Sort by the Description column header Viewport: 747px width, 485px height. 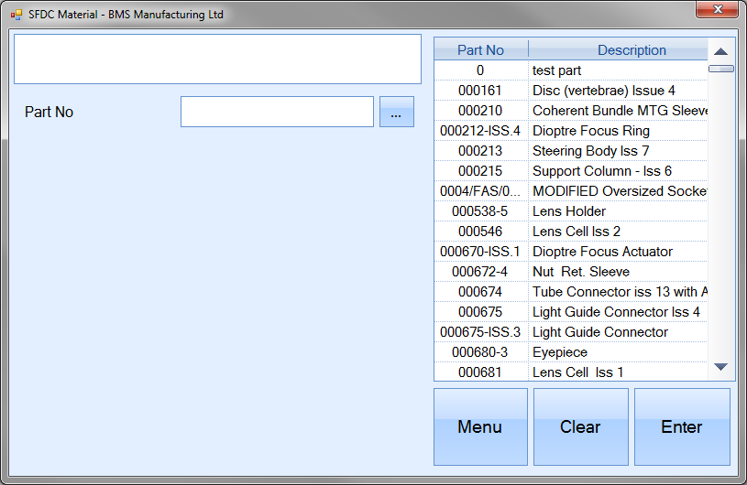pyautogui.click(x=631, y=50)
